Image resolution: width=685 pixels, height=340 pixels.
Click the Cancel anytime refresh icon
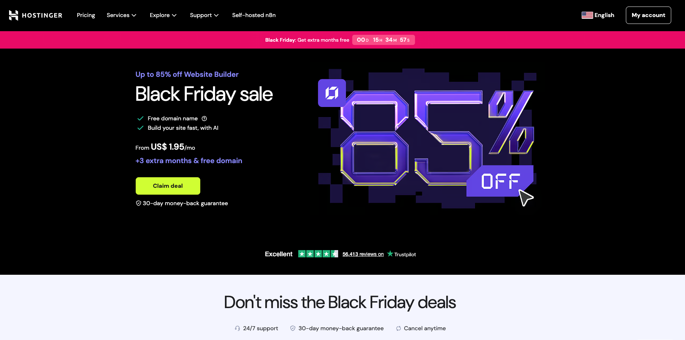[398, 328]
